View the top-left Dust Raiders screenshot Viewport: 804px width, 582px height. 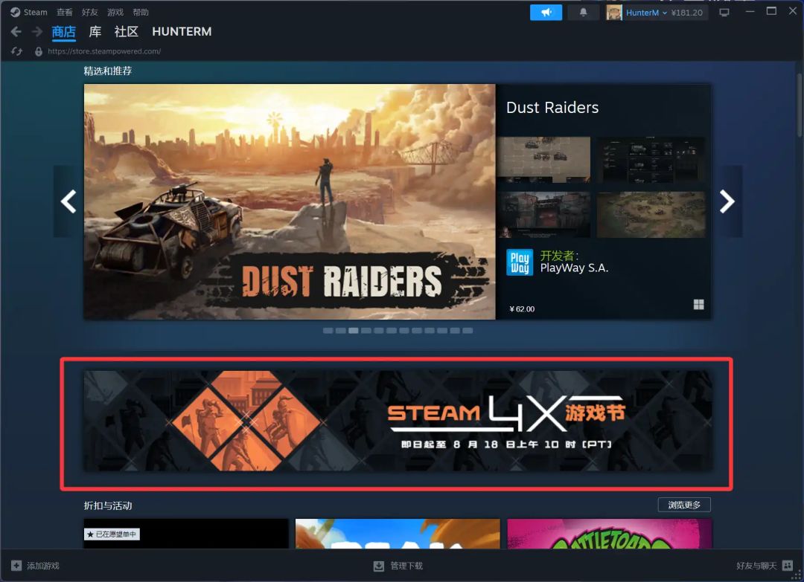pos(543,160)
